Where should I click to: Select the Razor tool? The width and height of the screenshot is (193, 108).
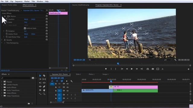tap(44, 76)
